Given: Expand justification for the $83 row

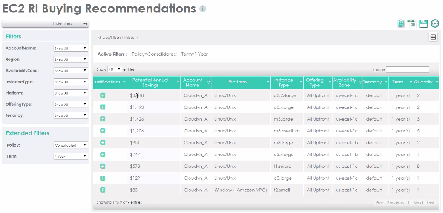Looking at the screenshot, I should [103, 190].
